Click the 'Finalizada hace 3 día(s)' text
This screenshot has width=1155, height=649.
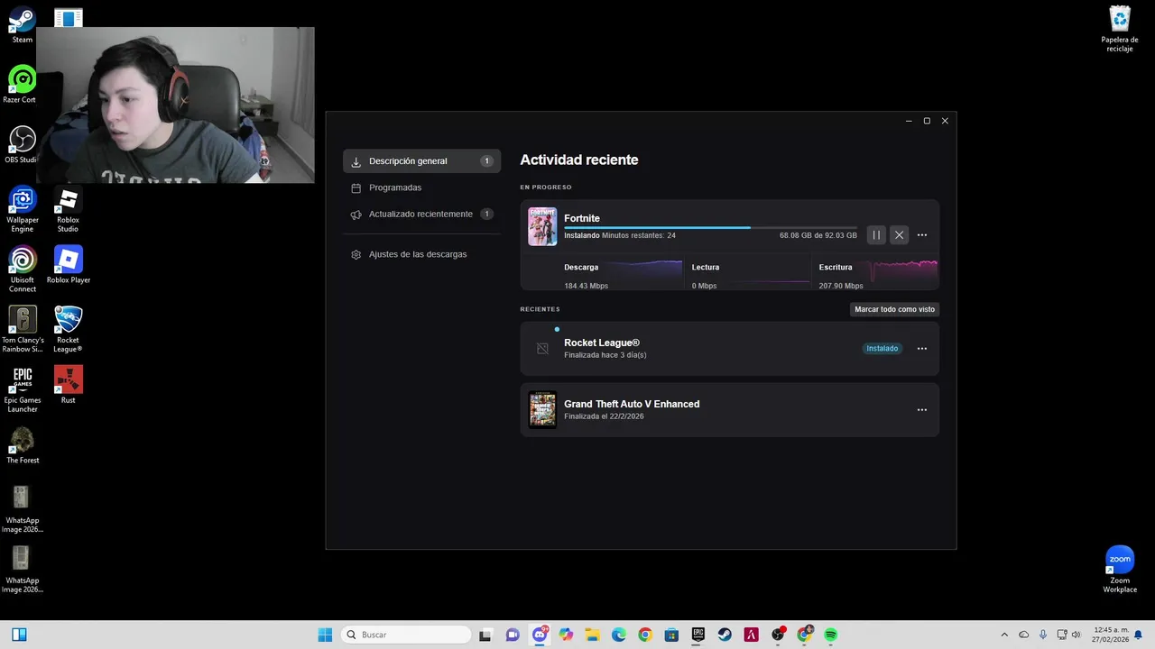tap(605, 355)
